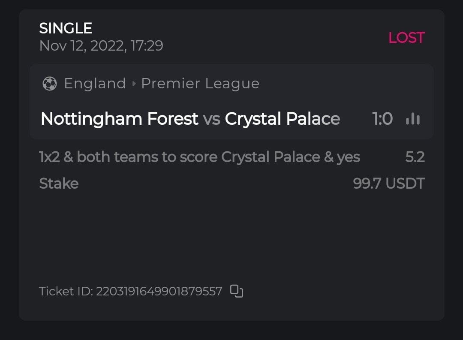Click the Stake label
Viewport: 463px width, 340px height.
[59, 184]
